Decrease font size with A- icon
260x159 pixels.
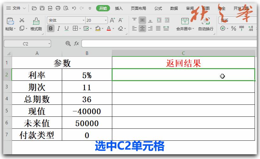tap(120, 20)
